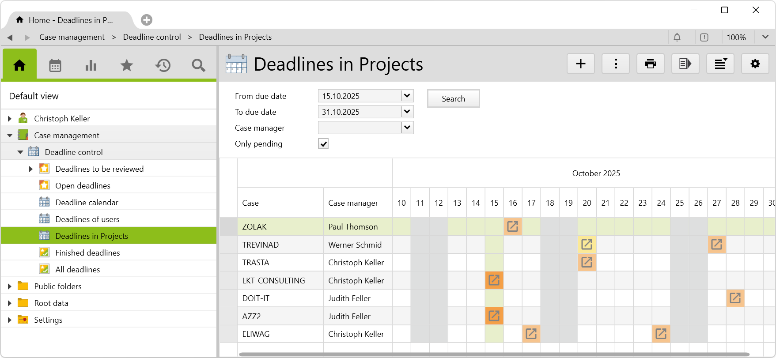Open the history clock tab
Viewport: 776px width, 358px height.
pyautogui.click(x=163, y=65)
